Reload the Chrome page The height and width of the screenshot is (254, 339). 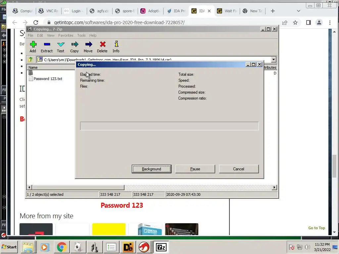(36, 22)
